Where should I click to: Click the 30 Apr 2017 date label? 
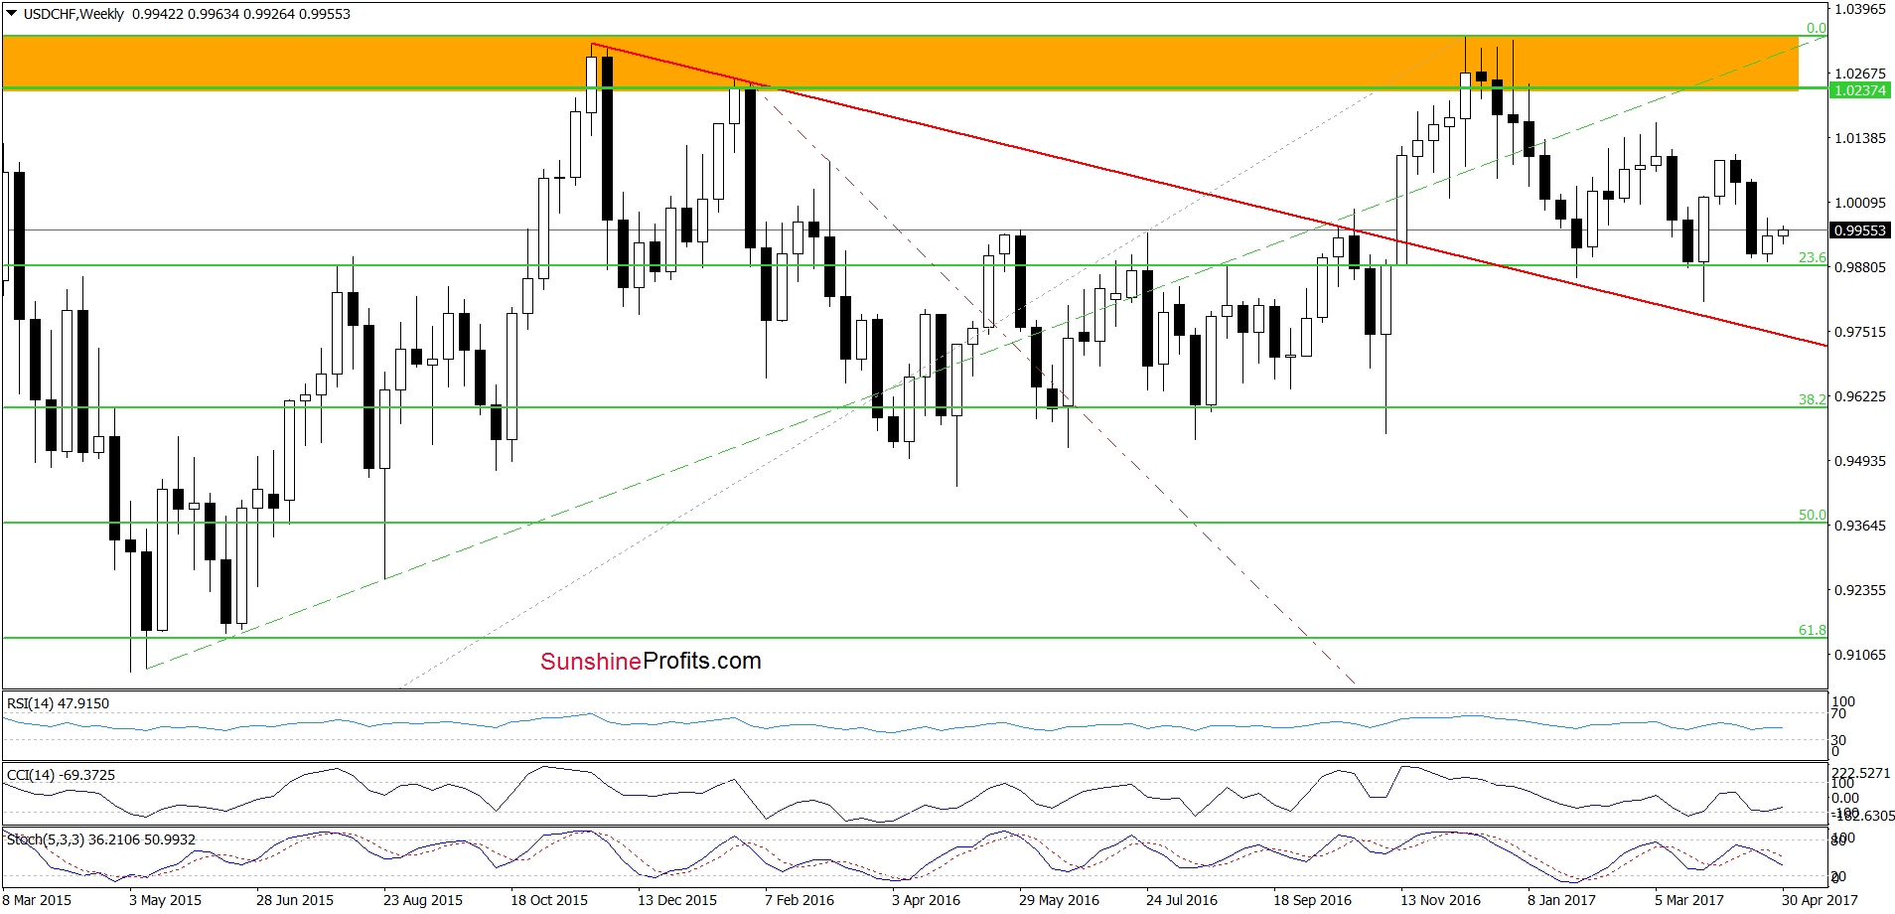[x=1820, y=900]
